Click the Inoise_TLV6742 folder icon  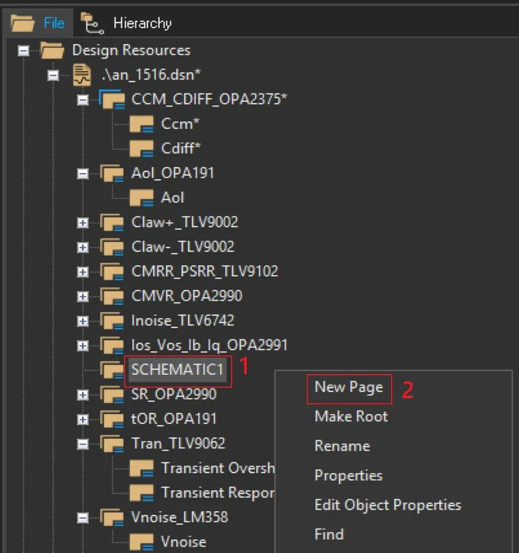112,321
